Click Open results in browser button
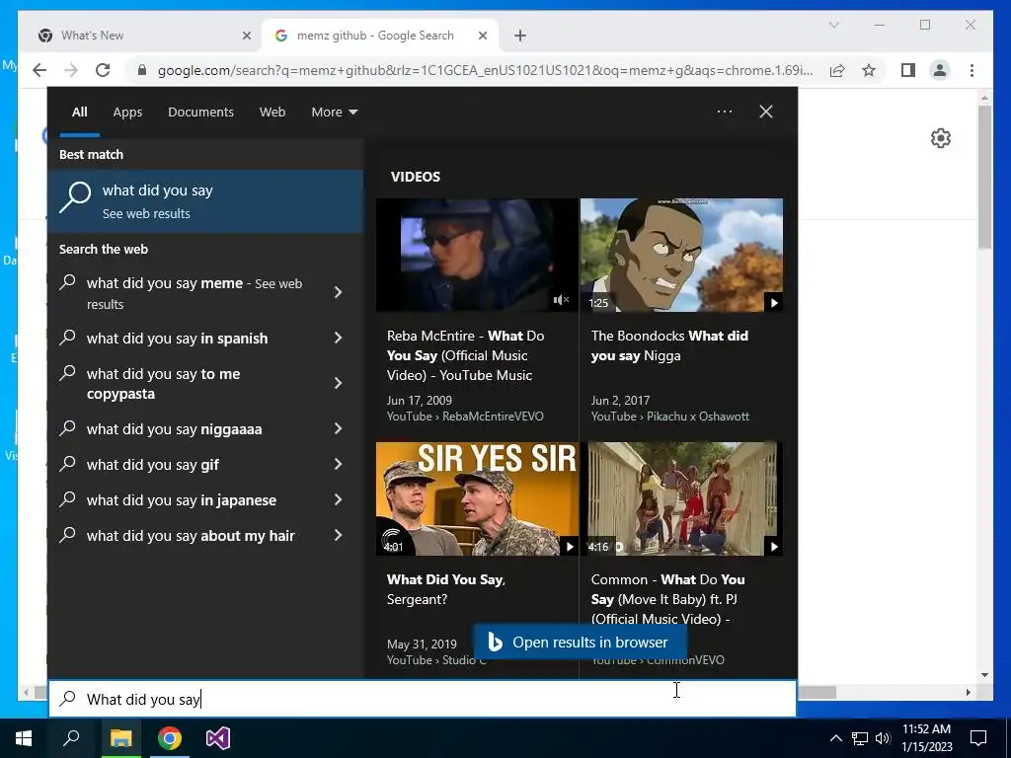Screen dimensions: 1011x758 pyautogui.click(x=580, y=642)
